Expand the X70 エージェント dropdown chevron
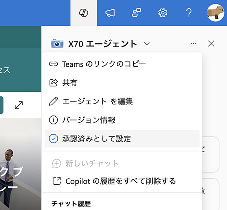The height and width of the screenshot is (210, 227). click(x=147, y=44)
